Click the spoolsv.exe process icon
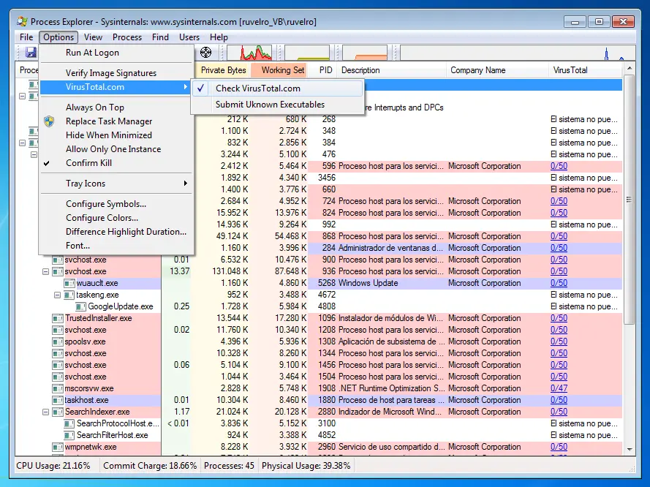The width and height of the screenshot is (650, 487). (57, 342)
